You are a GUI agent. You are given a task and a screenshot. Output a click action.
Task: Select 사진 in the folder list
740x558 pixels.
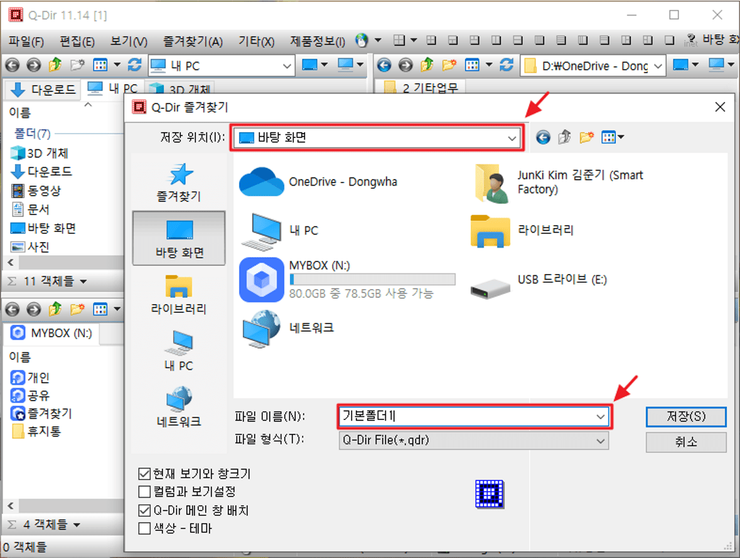pyautogui.click(x=30, y=247)
